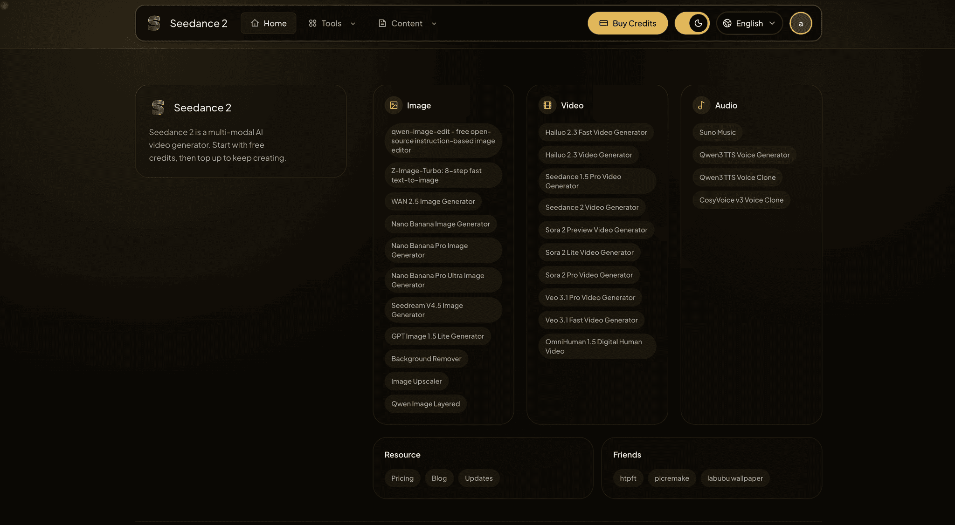
Task: Expand the Content dropdown chevron
Action: coord(434,24)
